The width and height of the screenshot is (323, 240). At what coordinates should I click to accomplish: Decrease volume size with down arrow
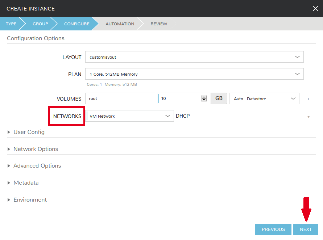tap(204, 100)
